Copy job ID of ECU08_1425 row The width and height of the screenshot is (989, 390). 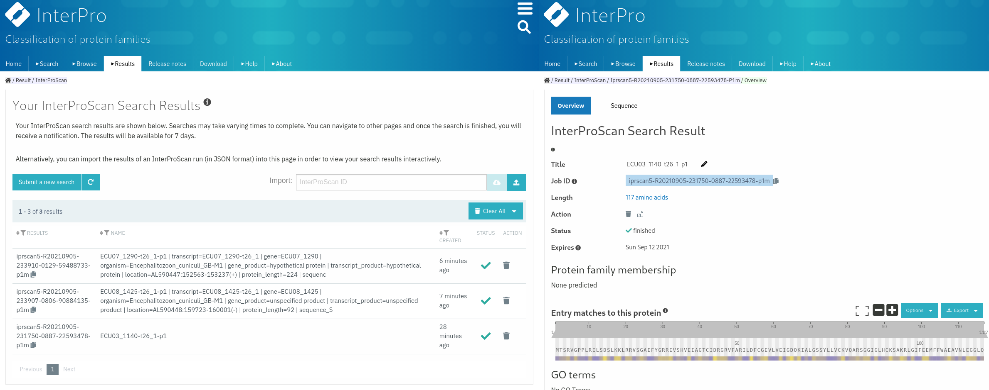pyautogui.click(x=34, y=310)
